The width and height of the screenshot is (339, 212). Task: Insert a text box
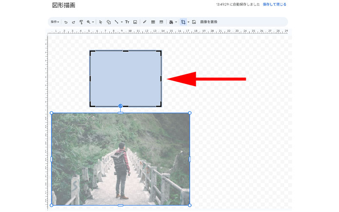127,22
